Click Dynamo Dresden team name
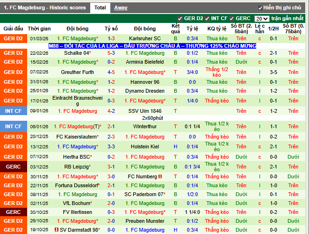This screenshot has width=309, height=234. [145, 91]
